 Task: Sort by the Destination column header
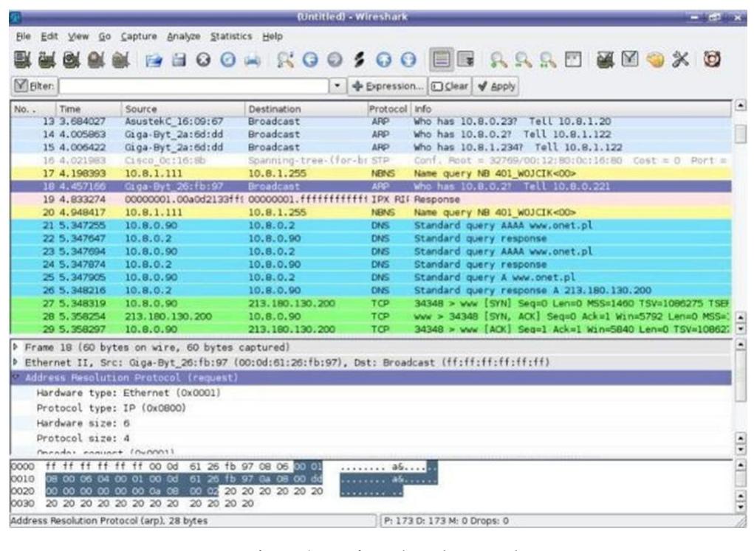(x=306, y=109)
